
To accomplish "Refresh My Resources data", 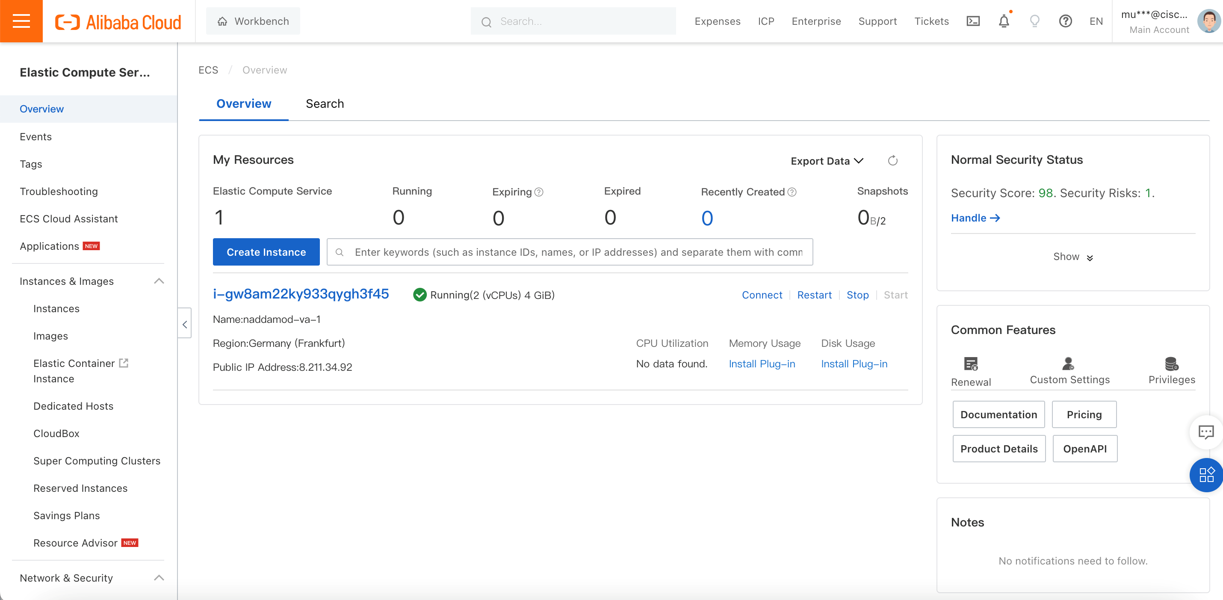I will pyautogui.click(x=892, y=161).
